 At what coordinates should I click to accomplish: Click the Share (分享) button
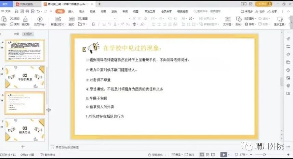click(x=274, y=11)
